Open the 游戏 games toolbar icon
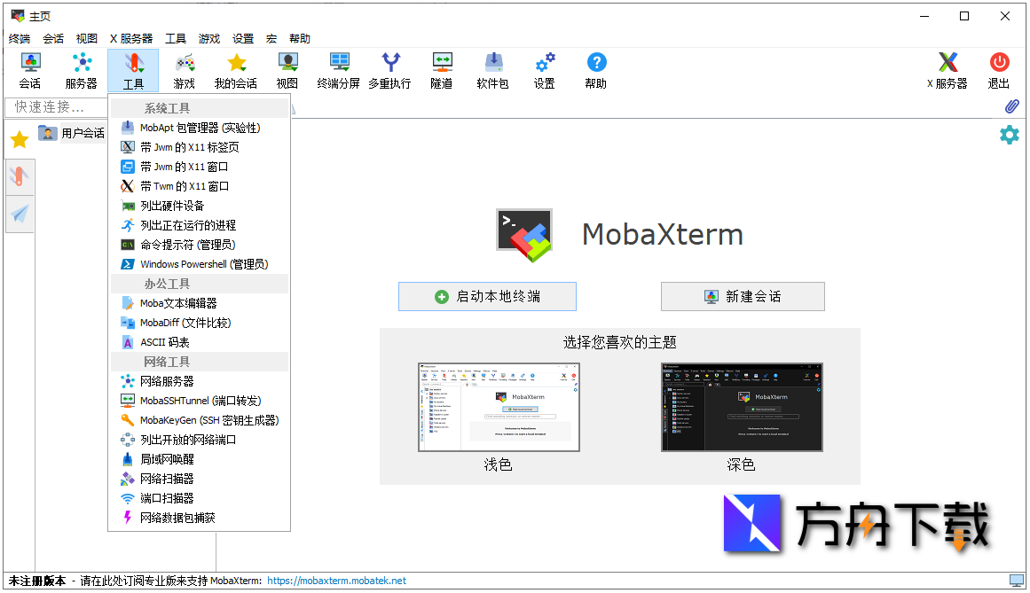Viewport: 1030px width, 593px height. (x=184, y=71)
